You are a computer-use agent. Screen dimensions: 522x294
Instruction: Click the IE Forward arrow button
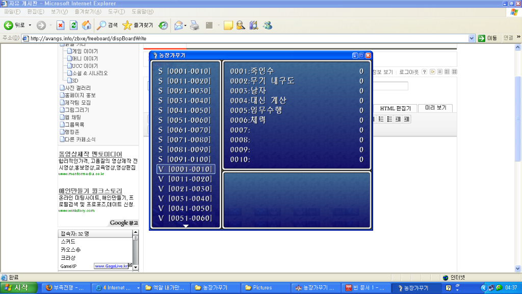41,26
